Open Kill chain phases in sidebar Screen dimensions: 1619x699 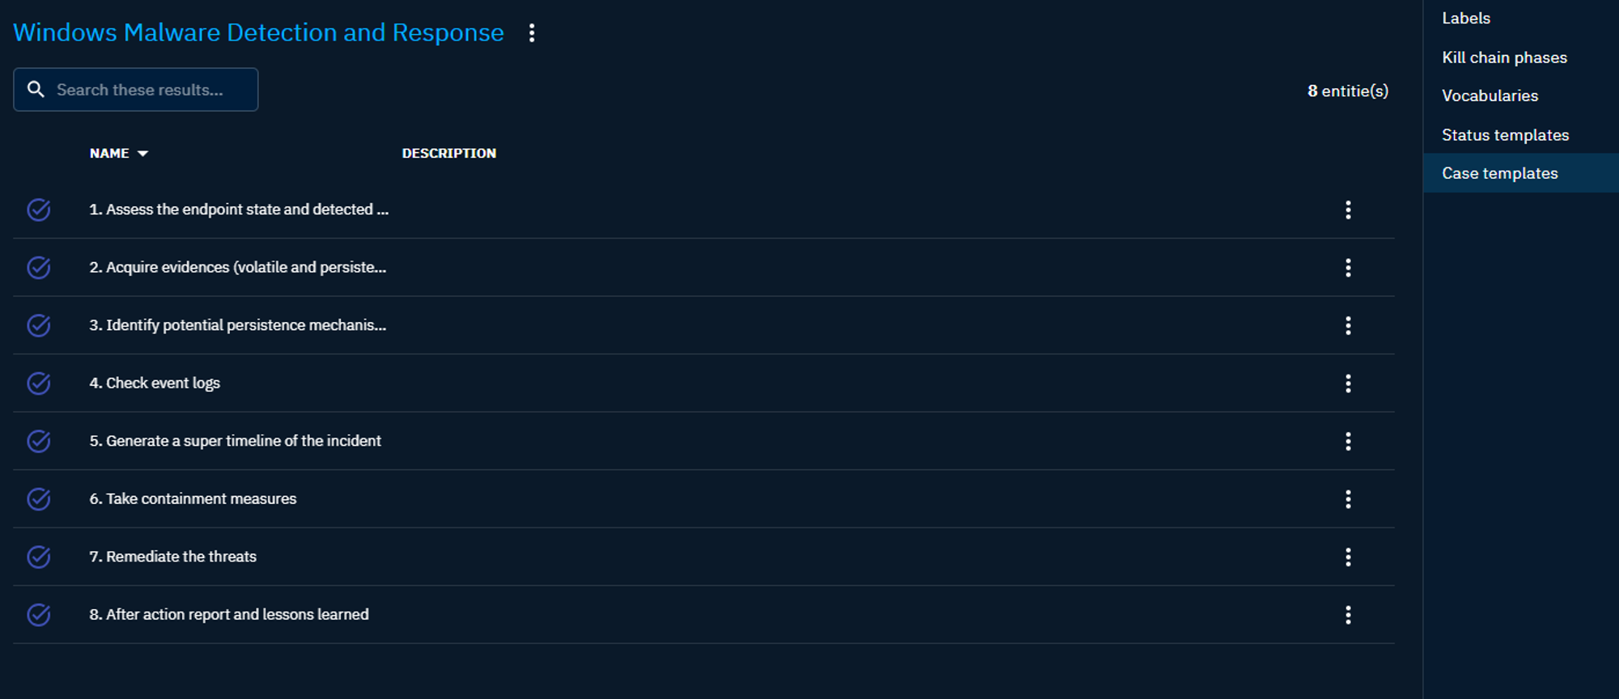point(1504,57)
